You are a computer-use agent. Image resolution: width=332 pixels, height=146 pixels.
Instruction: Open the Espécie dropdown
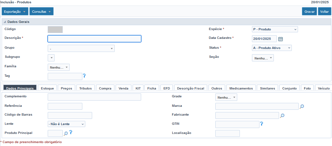click(275, 29)
